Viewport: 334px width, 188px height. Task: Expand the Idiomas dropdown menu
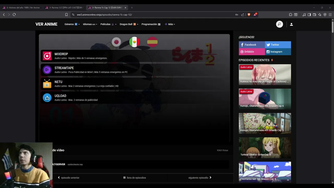(90, 24)
